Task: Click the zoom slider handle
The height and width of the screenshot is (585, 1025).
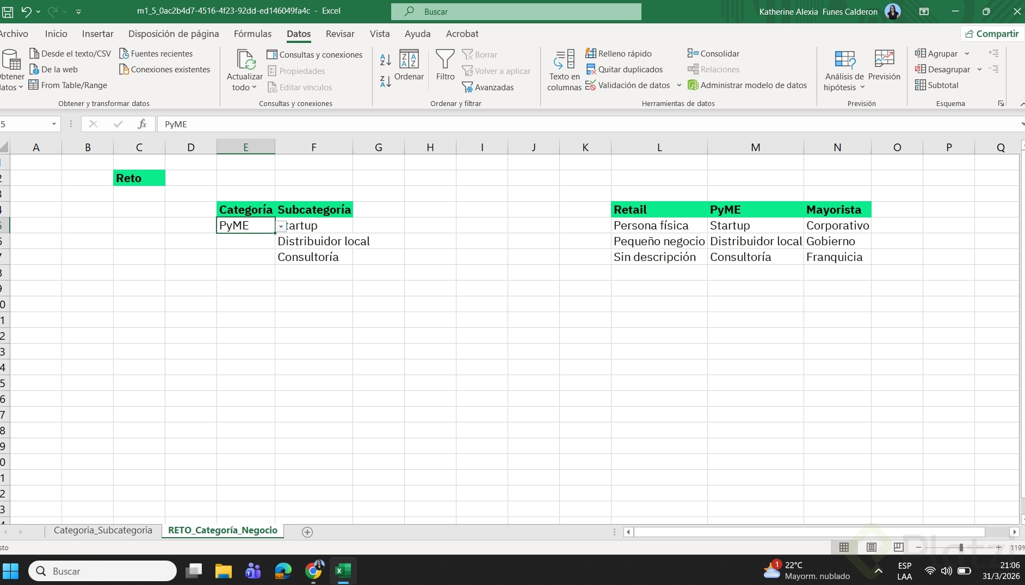Action: [961, 547]
